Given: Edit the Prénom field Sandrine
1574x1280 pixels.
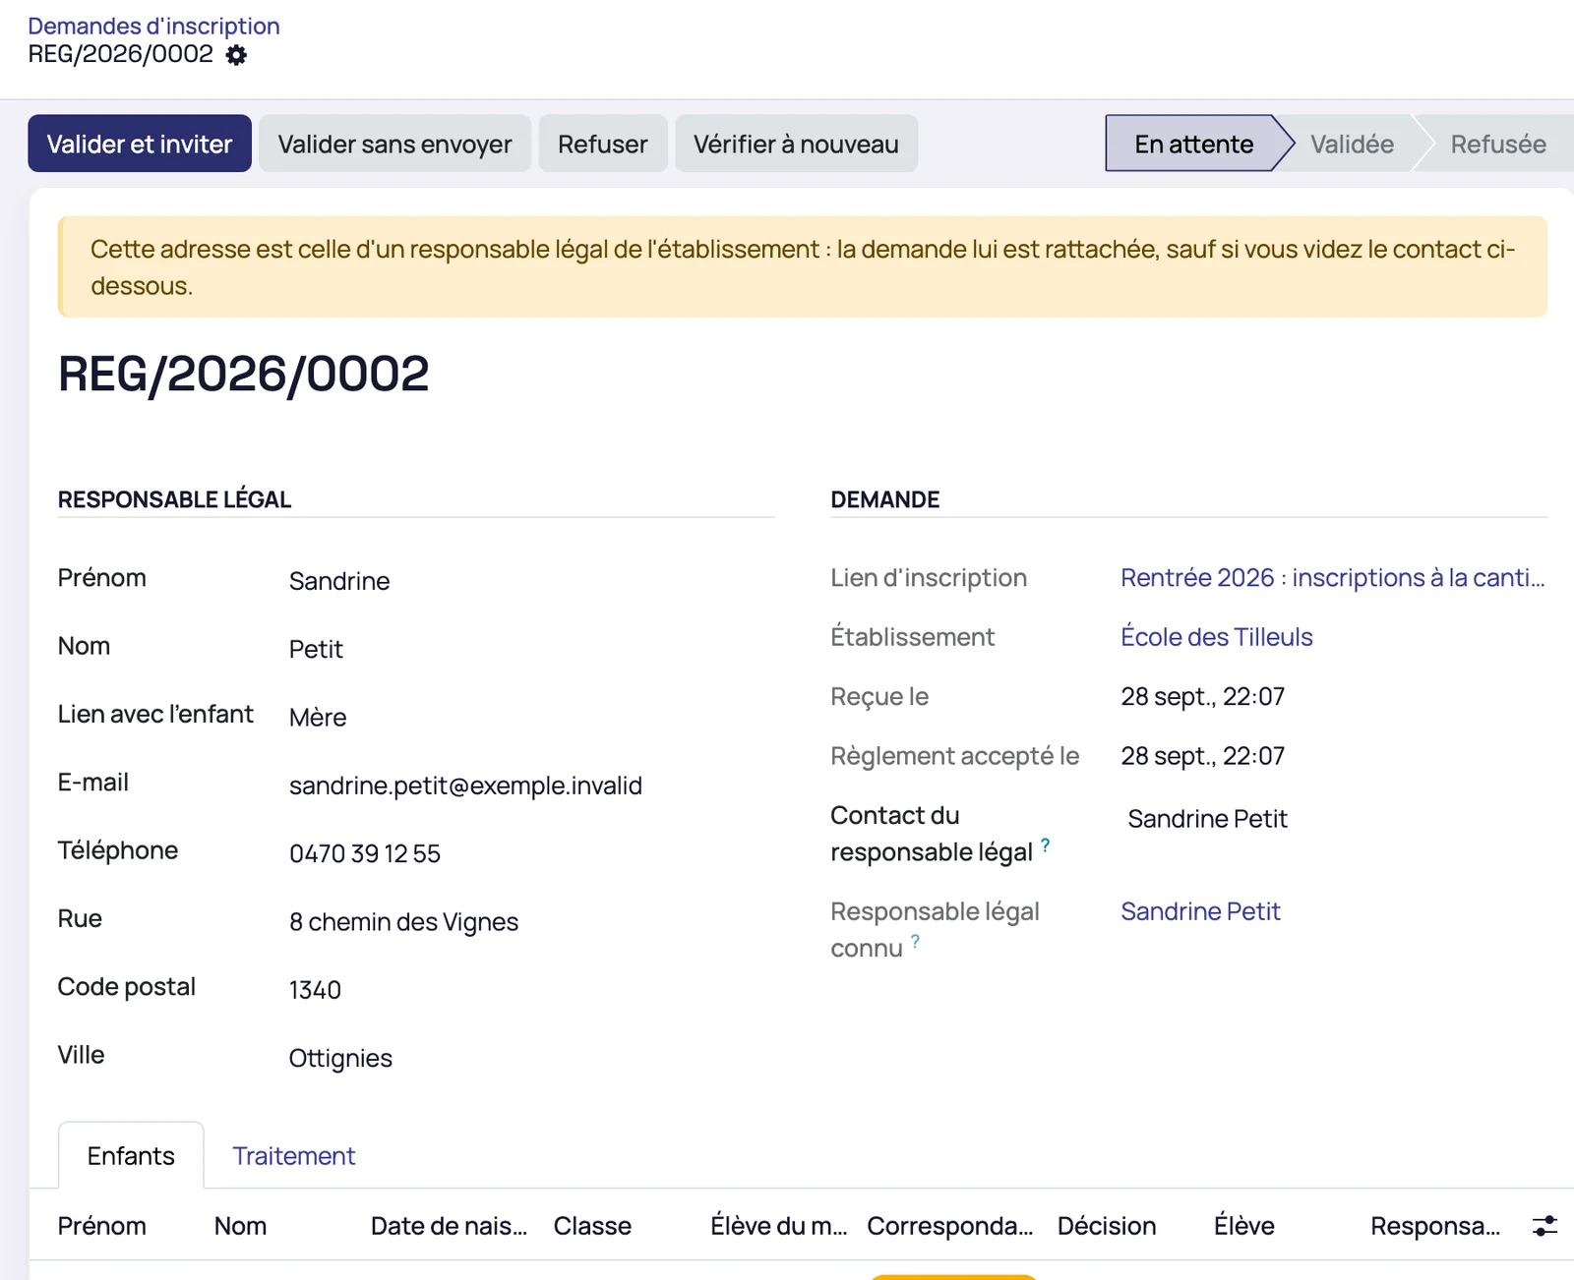Looking at the screenshot, I should pos(531,581).
